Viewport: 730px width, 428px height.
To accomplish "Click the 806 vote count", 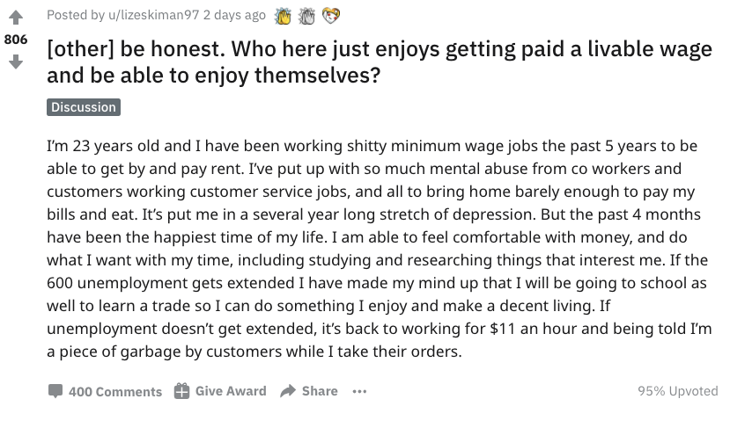I will click(x=16, y=40).
